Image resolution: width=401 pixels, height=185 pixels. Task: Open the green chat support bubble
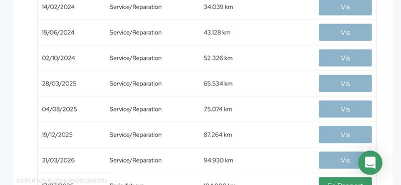(x=370, y=162)
